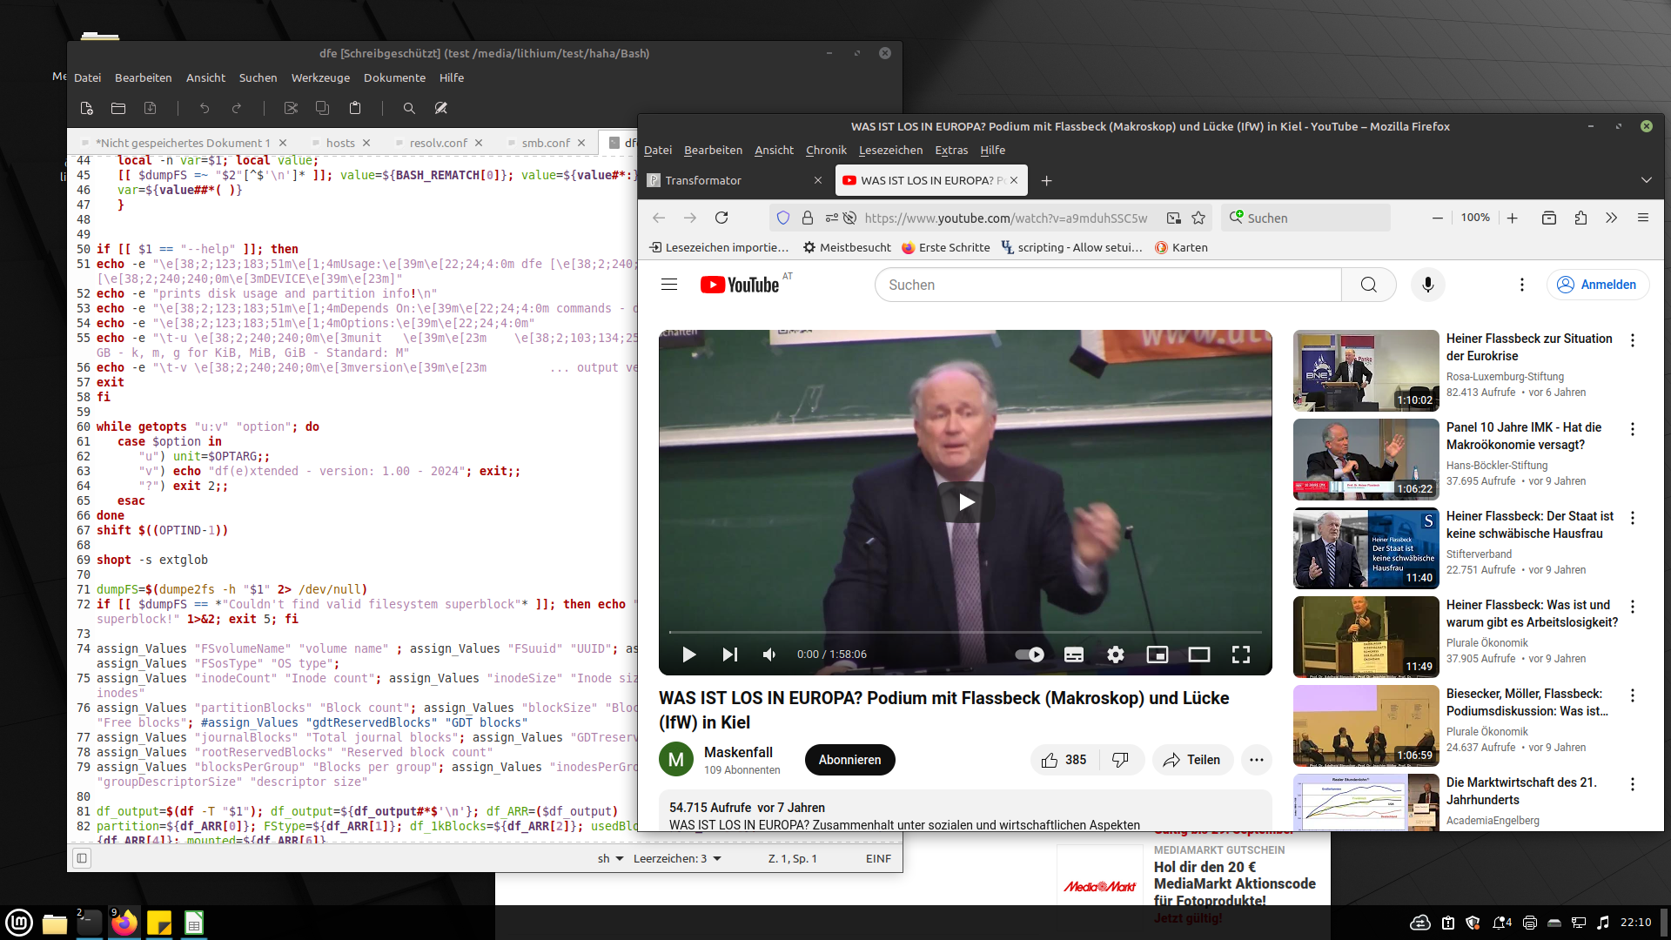
Task: Click the dislike thumbs-down button
Action: [1120, 760]
